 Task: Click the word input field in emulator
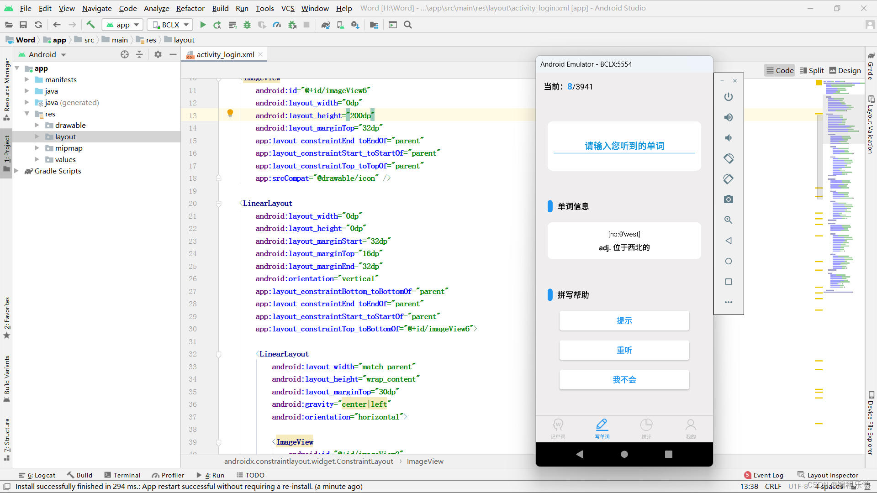tap(624, 146)
